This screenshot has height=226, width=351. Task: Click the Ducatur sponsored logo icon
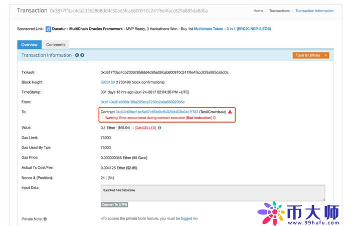coord(48,29)
